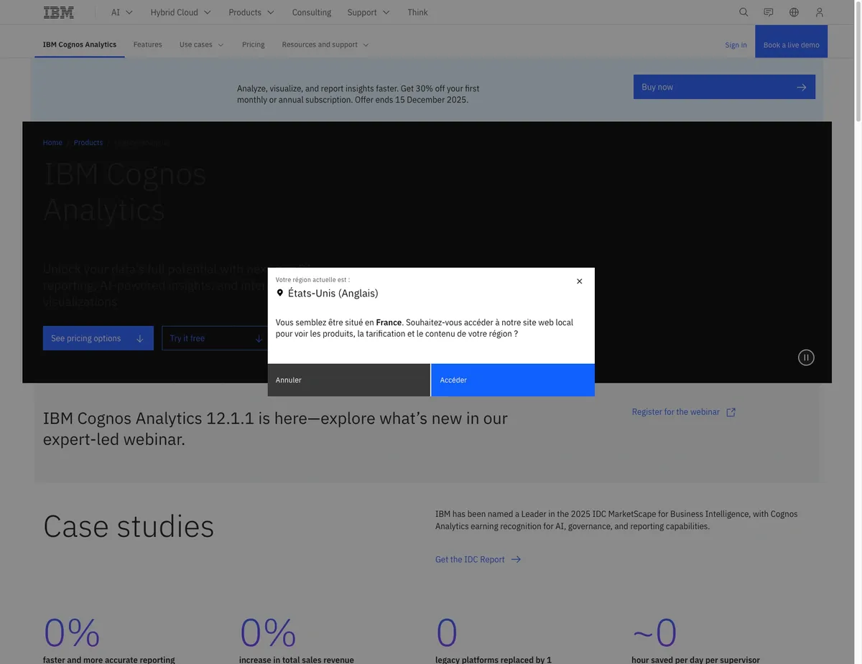This screenshot has height=664, width=862.
Task: Open the user profile icon
Action: [x=820, y=12]
